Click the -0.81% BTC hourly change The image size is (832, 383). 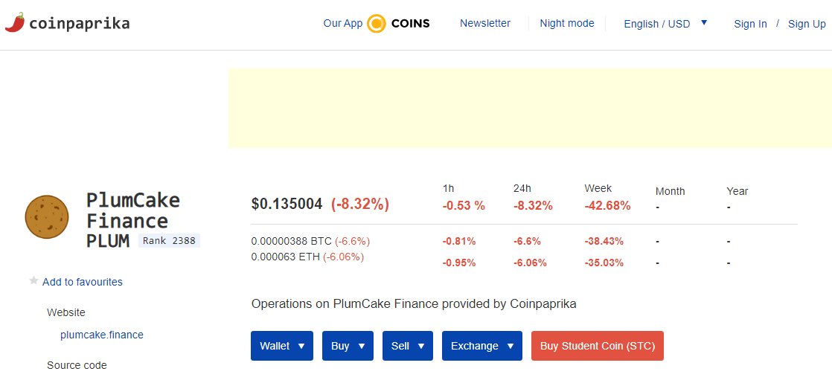(459, 242)
